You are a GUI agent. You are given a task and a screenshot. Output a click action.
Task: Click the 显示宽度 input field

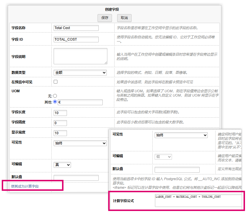tap(60, 133)
